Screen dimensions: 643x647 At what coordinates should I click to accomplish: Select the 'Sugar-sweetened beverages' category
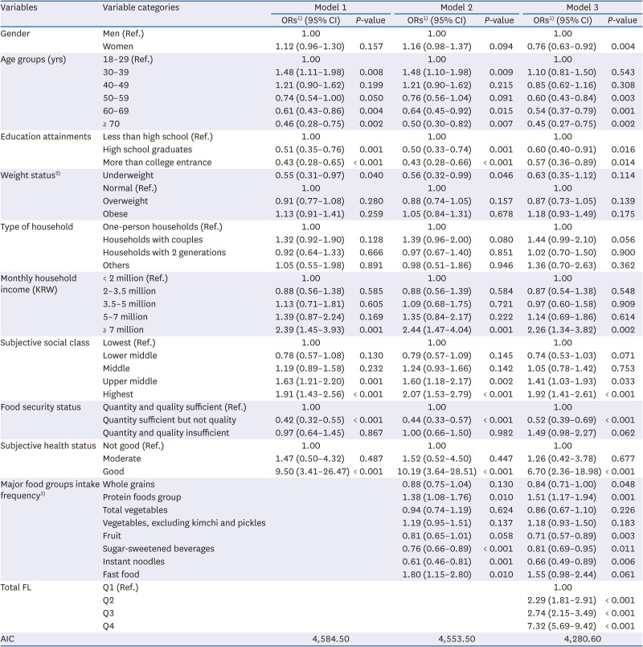pyautogui.click(x=158, y=548)
